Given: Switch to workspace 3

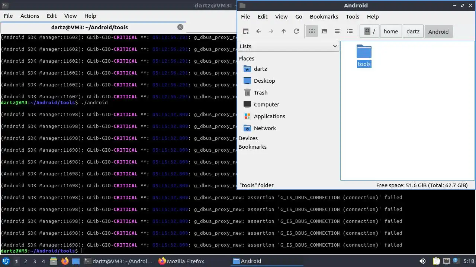Looking at the screenshot, I should (35, 261).
